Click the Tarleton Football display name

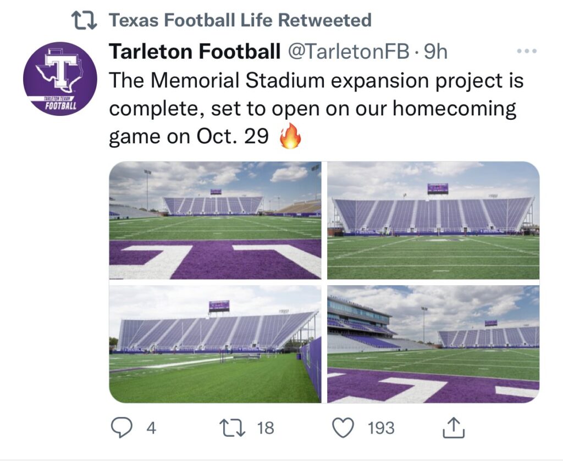coord(194,51)
